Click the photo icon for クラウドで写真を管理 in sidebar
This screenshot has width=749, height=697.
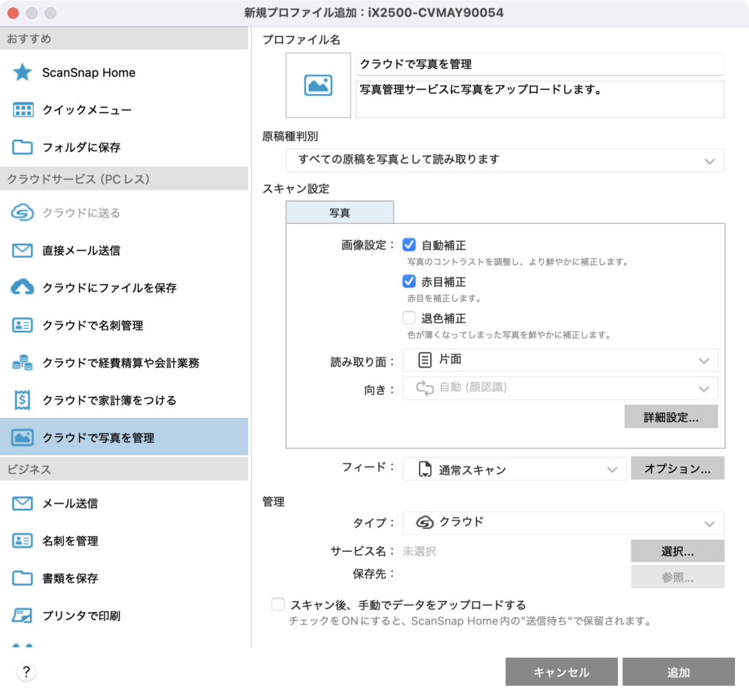tap(23, 437)
